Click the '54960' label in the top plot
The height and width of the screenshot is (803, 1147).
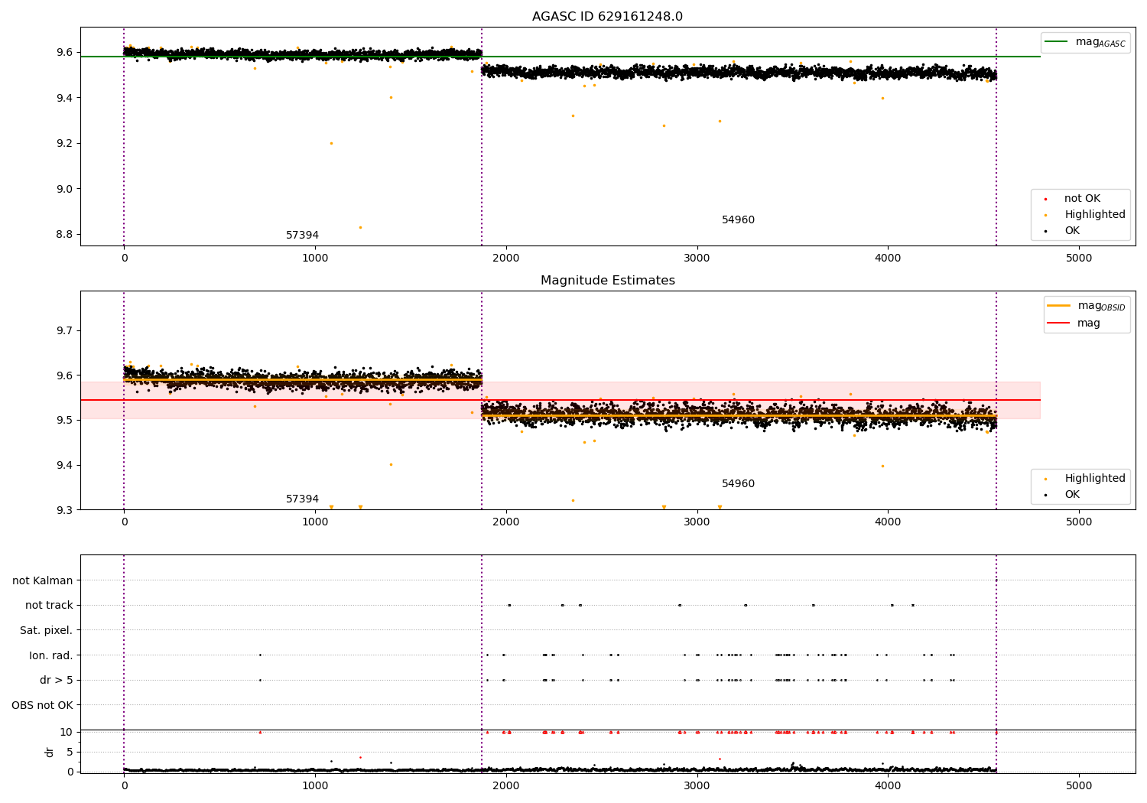tap(738, 219)
